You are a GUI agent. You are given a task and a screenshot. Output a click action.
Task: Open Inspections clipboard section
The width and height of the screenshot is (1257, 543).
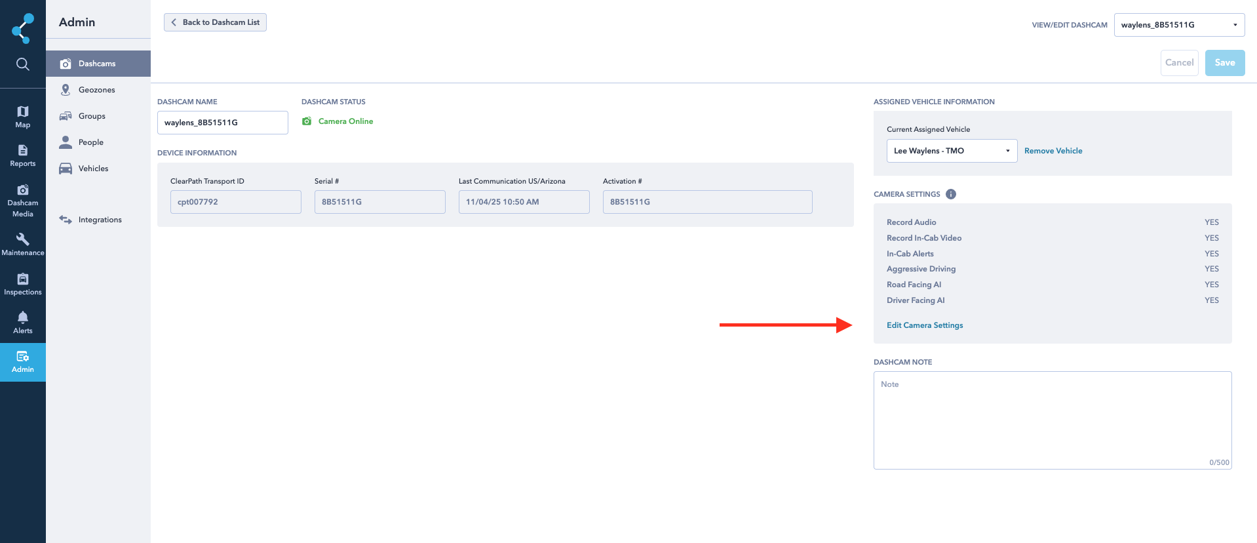click(x=23, y=284)
